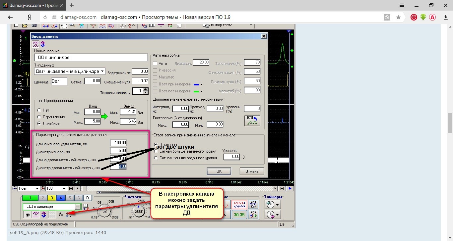The height and width of the screenshot is (241, 453).
Task: Click the Наименование field ДД в цилиндре
Action: [x=91, y=58]
